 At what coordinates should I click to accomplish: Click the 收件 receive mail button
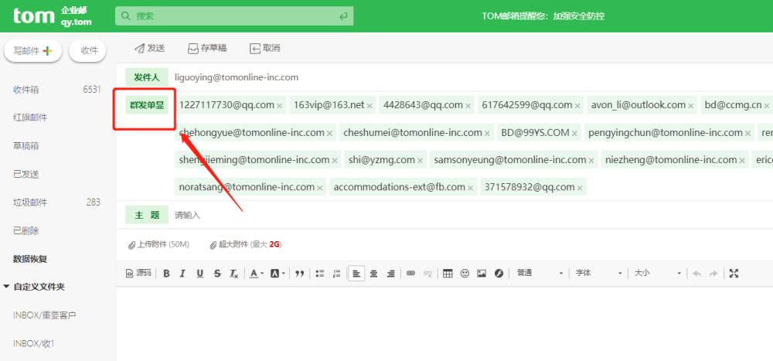(x=88, y=50)
